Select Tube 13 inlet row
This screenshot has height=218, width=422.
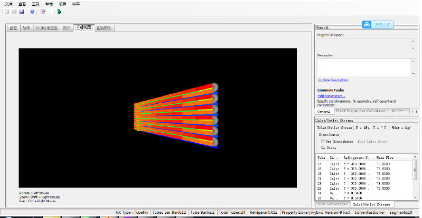(364, 164)
